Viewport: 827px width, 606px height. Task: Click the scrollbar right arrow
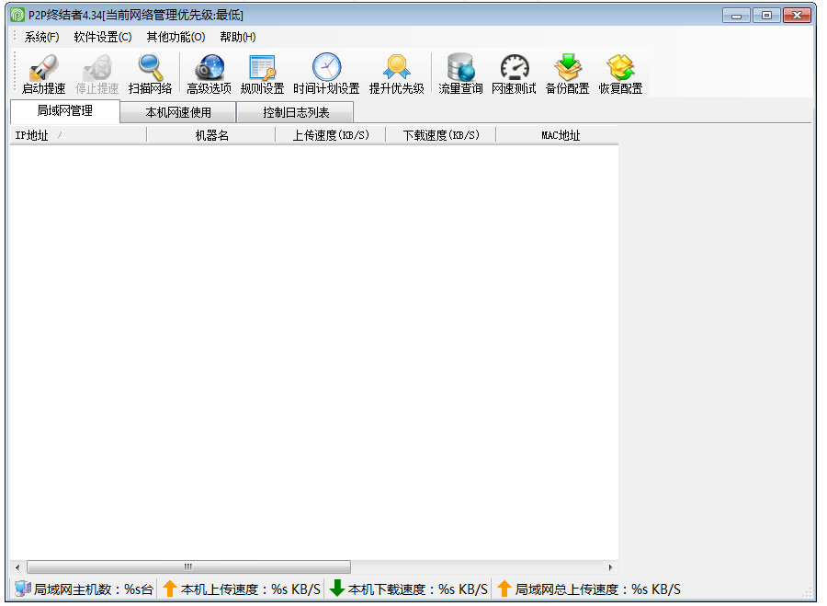tap(610, 567)
